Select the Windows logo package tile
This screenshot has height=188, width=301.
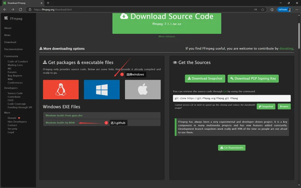coord(102,89)
